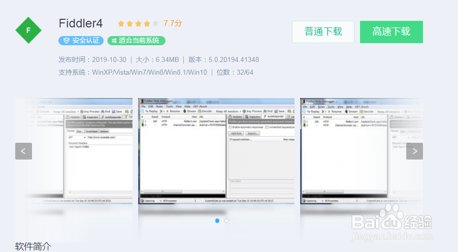Click the 安全认证 security badge

[x=81, y=41]
